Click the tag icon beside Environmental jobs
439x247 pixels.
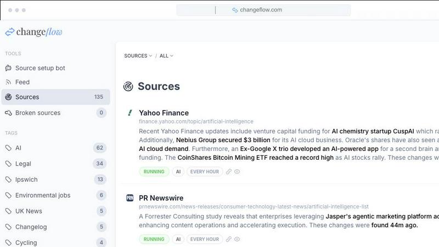[x=8, y=195]
